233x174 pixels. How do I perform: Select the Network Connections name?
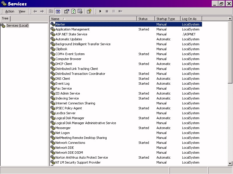70,143
